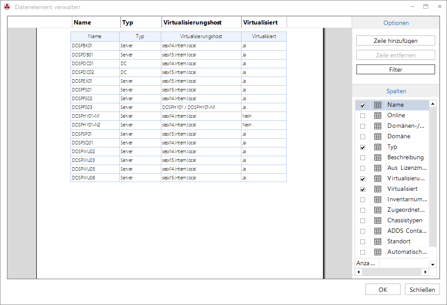Uncheck the Virtualisiert column checkbox

point(362,189)
